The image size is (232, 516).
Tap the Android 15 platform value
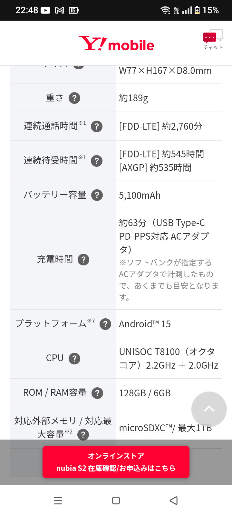[145, 324]
